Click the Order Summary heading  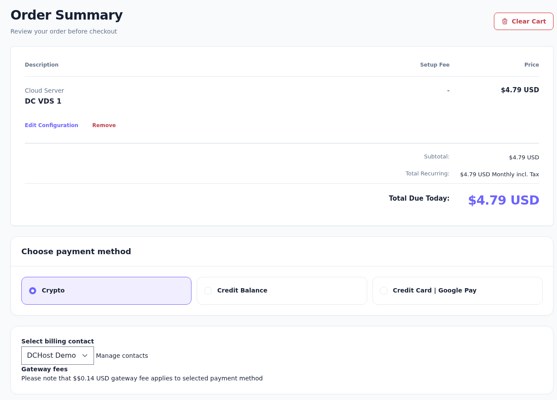(67, 15)
